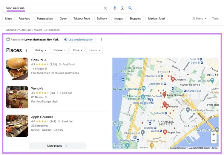Click the Fulton St subway station icon

pos(165,113)
